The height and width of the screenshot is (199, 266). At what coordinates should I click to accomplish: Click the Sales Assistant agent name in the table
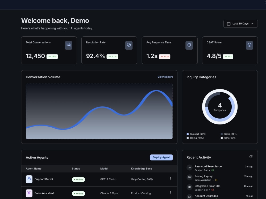(44, 193)
